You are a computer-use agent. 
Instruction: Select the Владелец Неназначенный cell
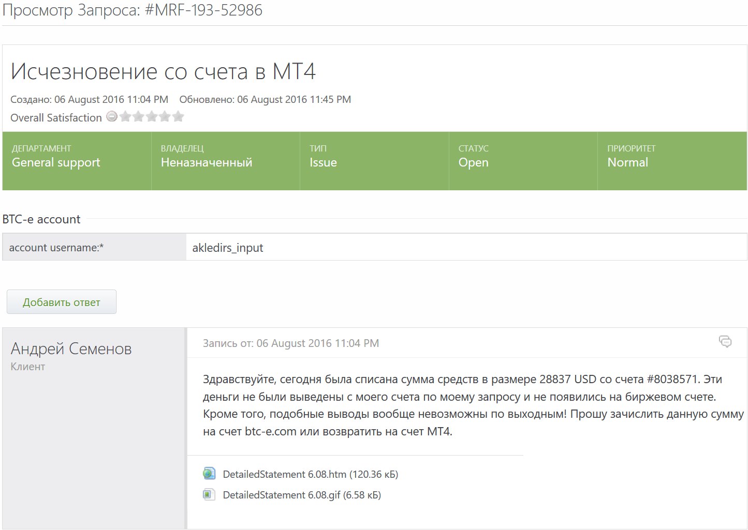pyautogui.click(x=225, y=161)
